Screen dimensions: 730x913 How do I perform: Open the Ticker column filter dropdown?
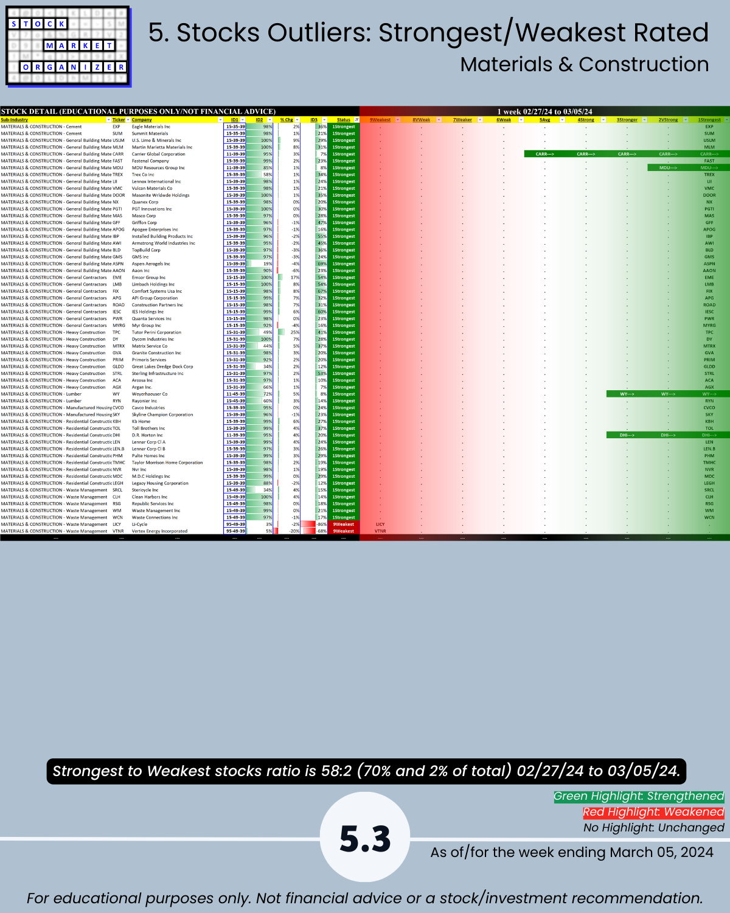tap(128, 120)
